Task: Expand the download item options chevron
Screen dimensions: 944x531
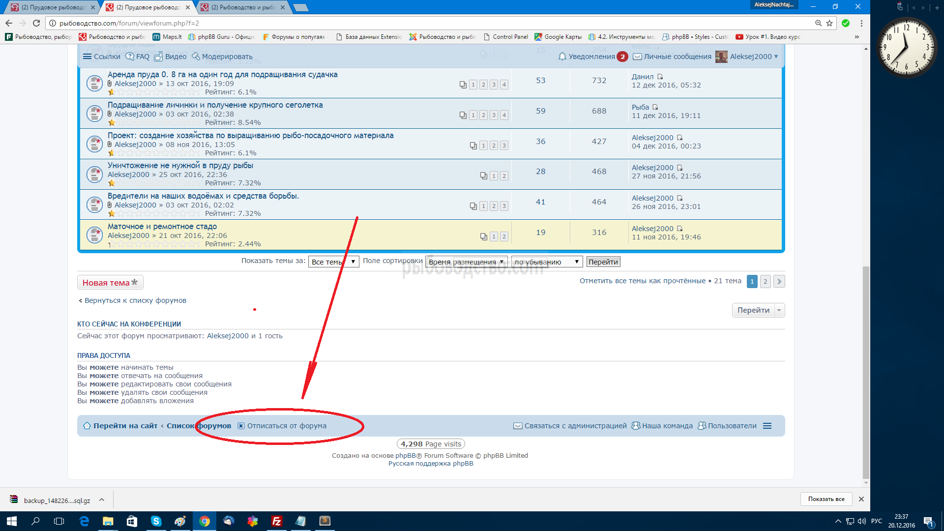Action: pos(102,500)
